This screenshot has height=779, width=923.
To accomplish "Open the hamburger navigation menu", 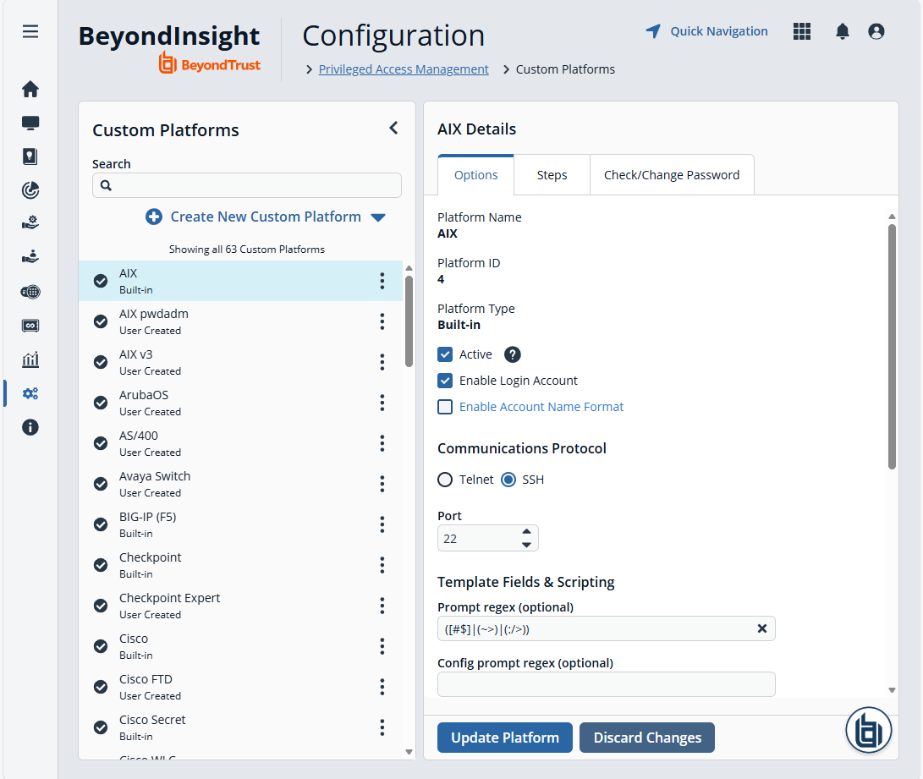I will coord(30,31).
